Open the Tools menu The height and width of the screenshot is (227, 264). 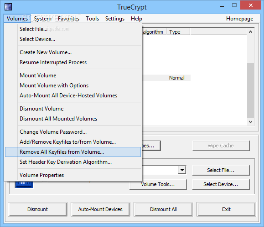point(92,19)
